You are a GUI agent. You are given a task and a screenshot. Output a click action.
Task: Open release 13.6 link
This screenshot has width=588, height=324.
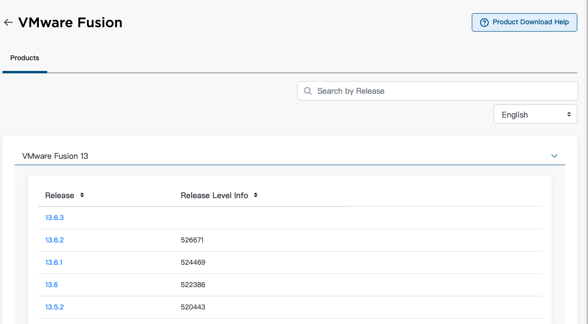52,285
